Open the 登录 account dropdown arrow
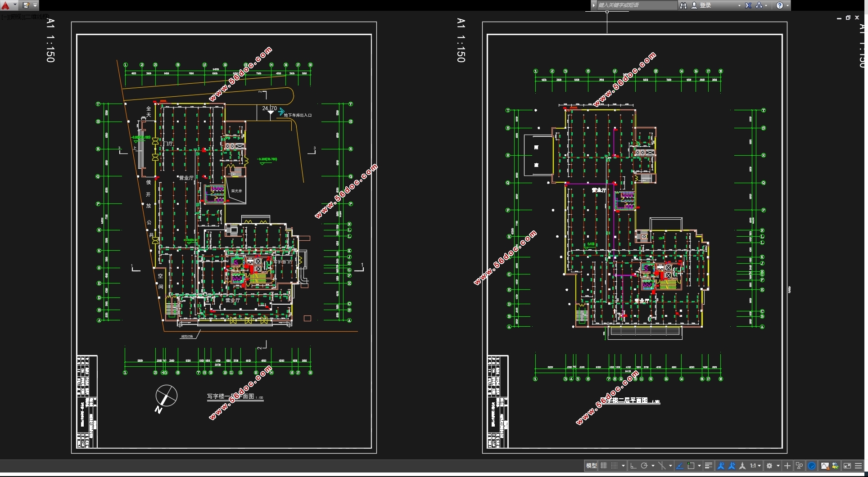The width and height of the screenshot is (868, 477). pos(739,6)
